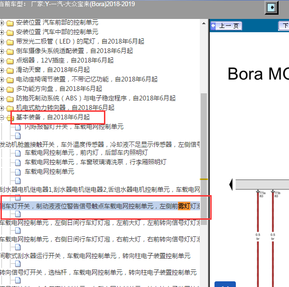Open 右侧日间行车灯灯泡，右前大灯 entry
Viewport: 289px width, 287px height.
(100, 239)
